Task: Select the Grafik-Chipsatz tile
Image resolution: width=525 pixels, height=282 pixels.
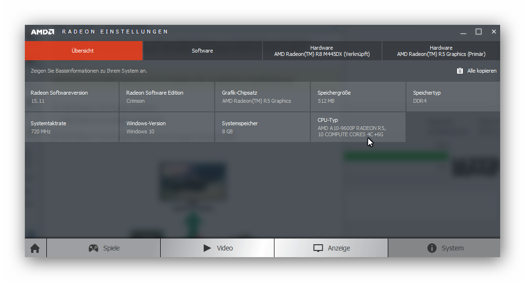Action: (x=262, y=97)
